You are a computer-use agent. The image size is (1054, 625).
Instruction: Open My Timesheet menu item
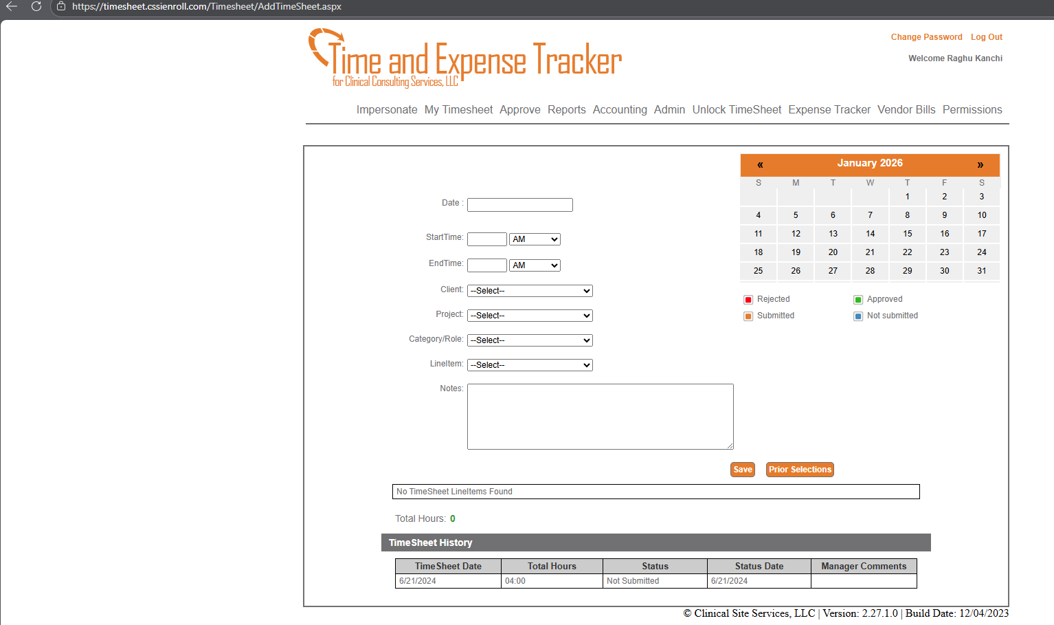click(x=458, y=110)
